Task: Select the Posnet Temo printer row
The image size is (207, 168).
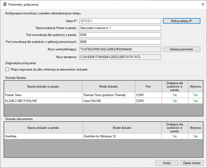Action: [x=43, y=95]
